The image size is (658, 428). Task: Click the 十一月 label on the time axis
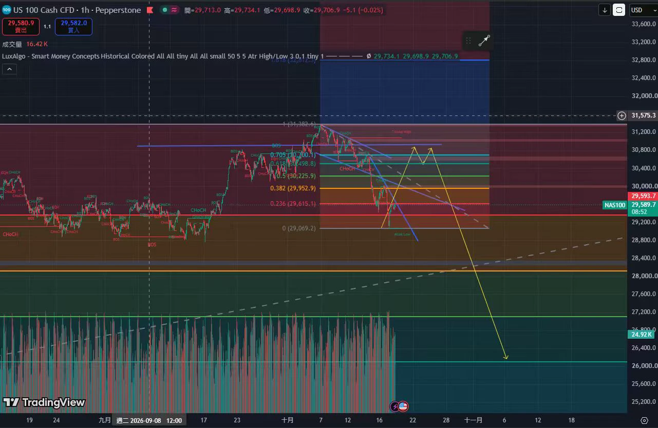coord(474,420)
